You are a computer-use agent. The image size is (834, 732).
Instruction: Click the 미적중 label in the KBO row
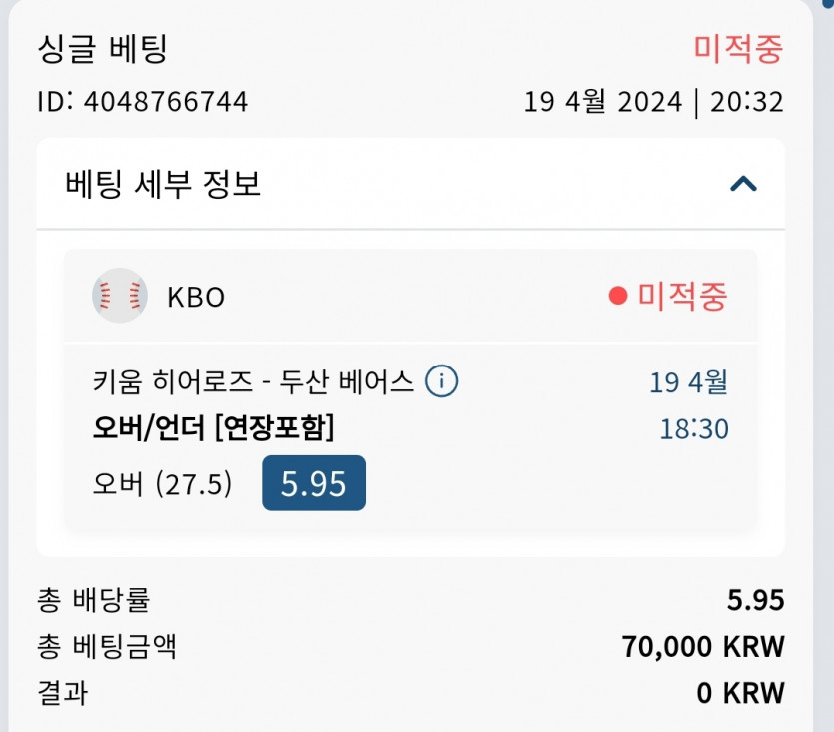(x=683, y=296)
